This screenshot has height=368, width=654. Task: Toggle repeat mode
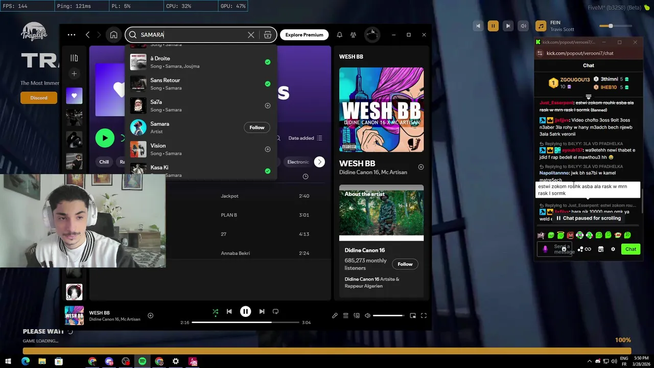click(x=275, y=312)
